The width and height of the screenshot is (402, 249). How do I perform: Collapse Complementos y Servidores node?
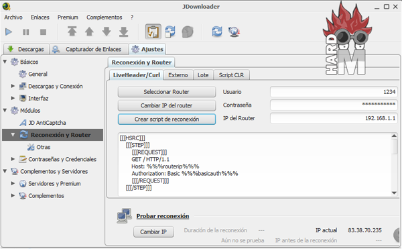(x=5, y=171)
